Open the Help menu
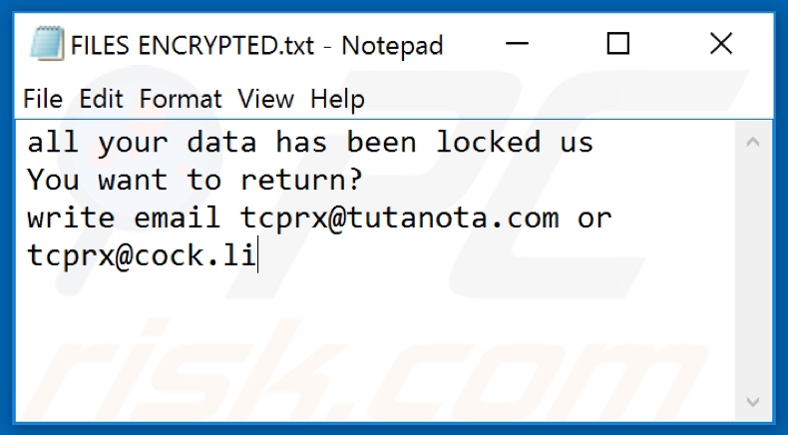Image resolution: width=788 pixels, height=435 pixels. [x=337, y=99]
